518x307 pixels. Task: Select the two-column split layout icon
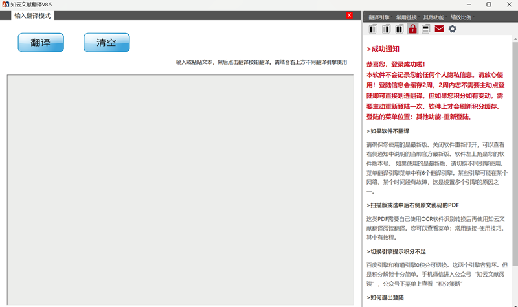tap(400, 29)
